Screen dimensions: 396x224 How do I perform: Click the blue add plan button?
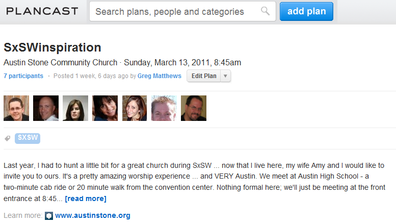click(306, 11)
